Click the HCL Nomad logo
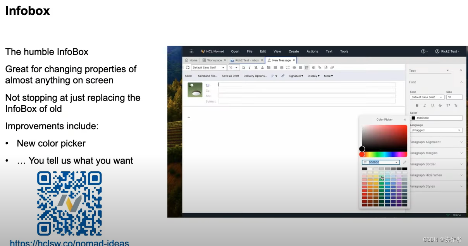 [212, 51]
